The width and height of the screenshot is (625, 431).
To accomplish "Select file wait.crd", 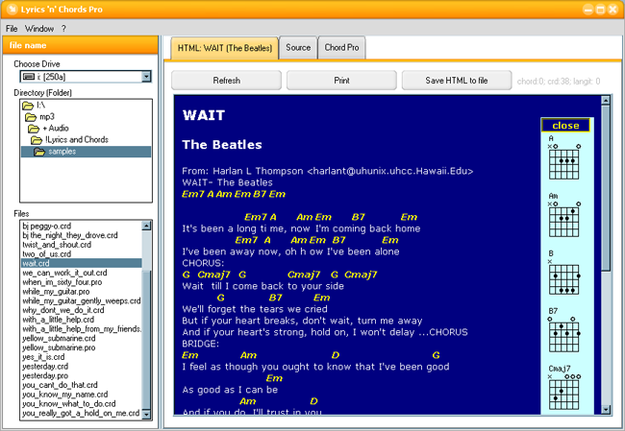I will [82, 263].
